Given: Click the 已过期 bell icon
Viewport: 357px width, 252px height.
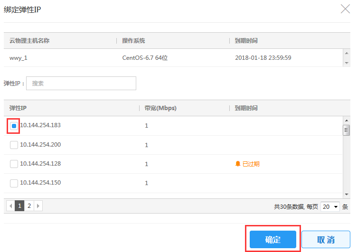Looking at the screenshot, I should pos(238,164).
